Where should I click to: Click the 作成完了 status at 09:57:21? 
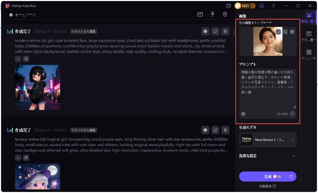click(x=23, y=32)
